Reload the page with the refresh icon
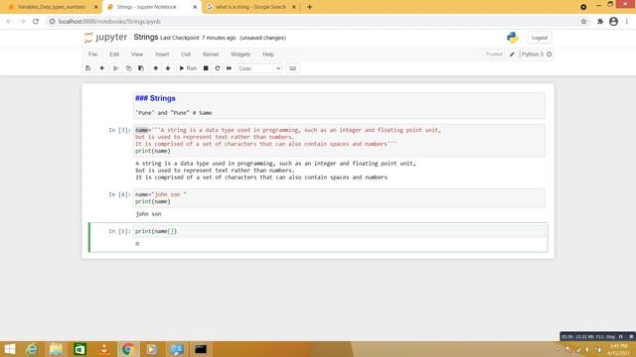Image resolution: width=636 pixels, height=357 pixels. pyautogui.click(x=36, y=22)
